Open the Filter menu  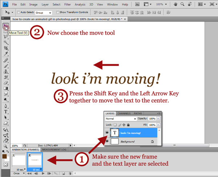67,4
